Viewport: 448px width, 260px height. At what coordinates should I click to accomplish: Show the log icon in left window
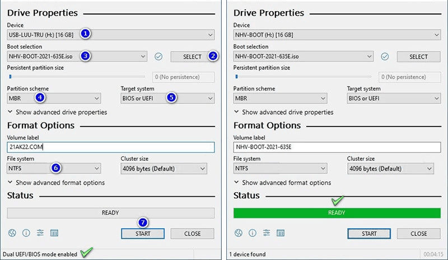tap(54, 233)
